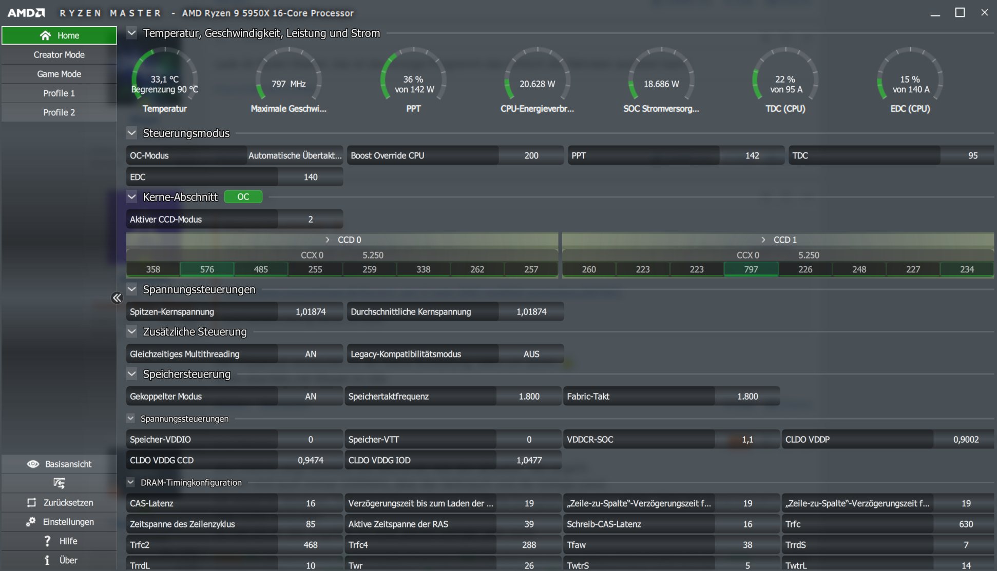Toggle Gleichzeitiges Multithreading AN value
The height and width of the screenshot is (571, 997).
[x=311, y=354]
